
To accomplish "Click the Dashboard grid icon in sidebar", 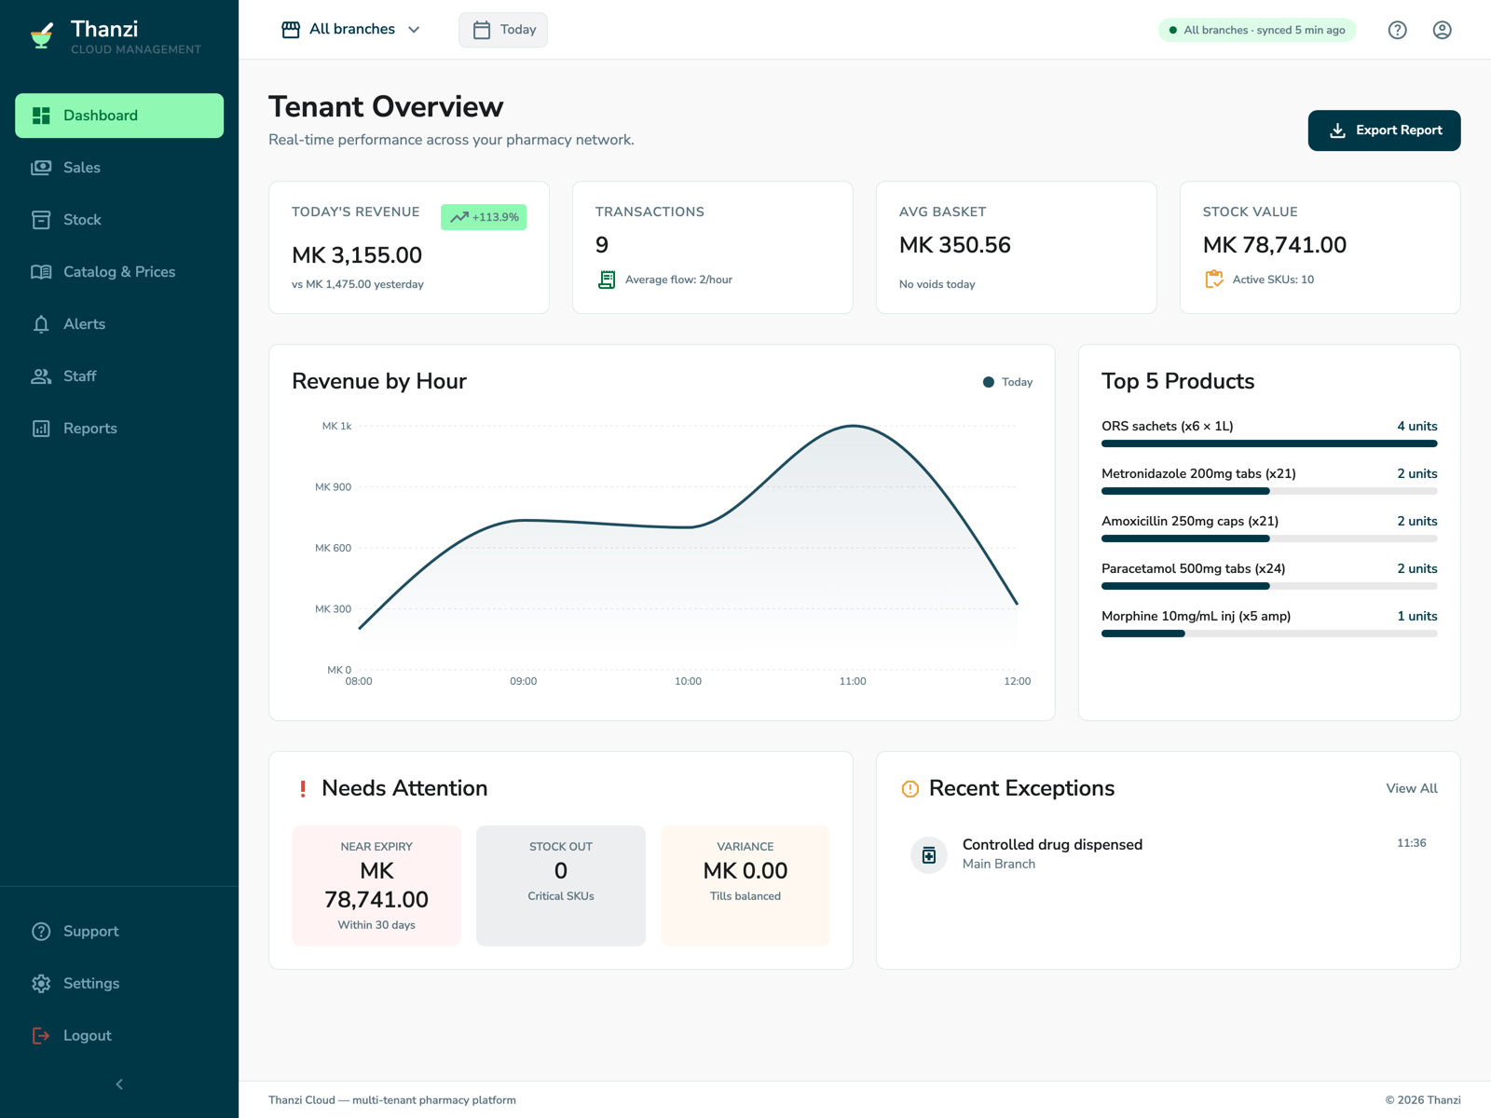I will [x=41, y=116].
